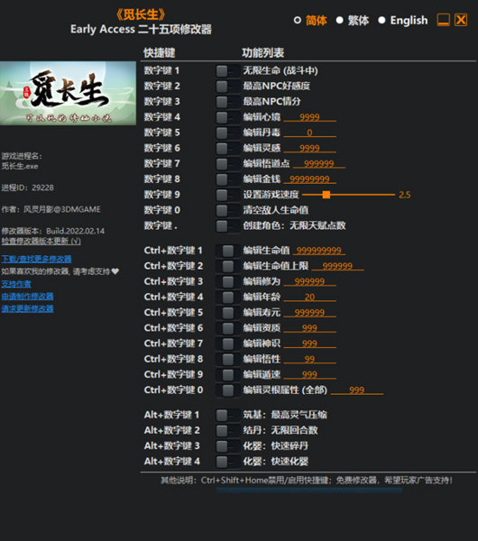Click the orange X close icon
The image size is (478, 541).
point(461,20)
